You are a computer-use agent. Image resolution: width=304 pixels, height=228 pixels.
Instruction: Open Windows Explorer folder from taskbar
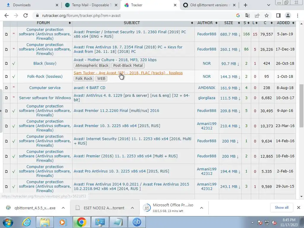45,222
